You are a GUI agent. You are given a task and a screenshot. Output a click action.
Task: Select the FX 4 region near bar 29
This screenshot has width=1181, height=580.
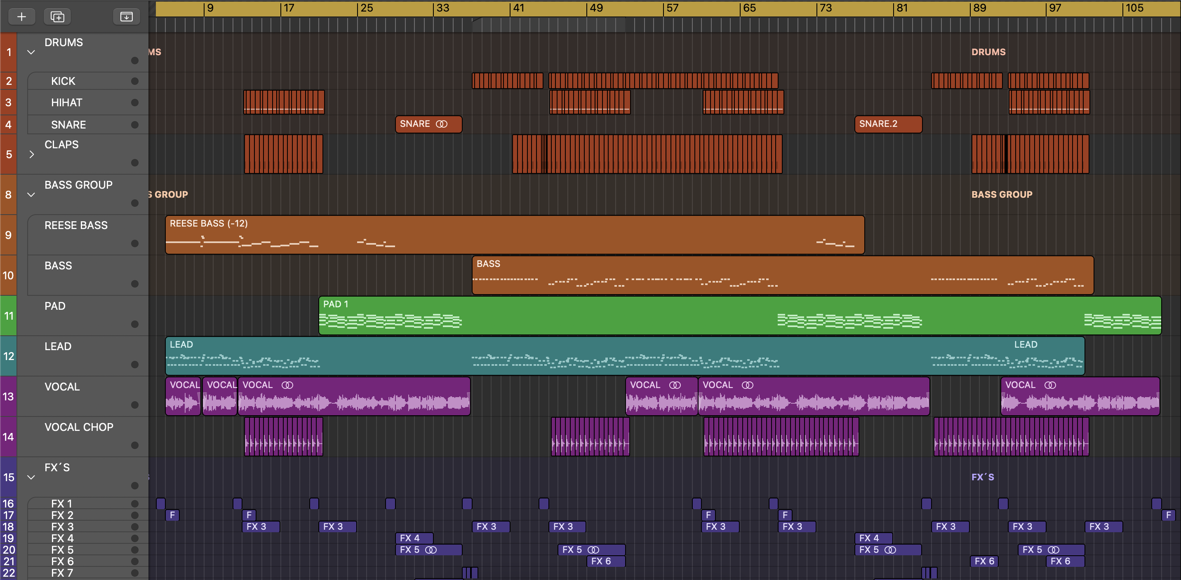pos(414,538)
